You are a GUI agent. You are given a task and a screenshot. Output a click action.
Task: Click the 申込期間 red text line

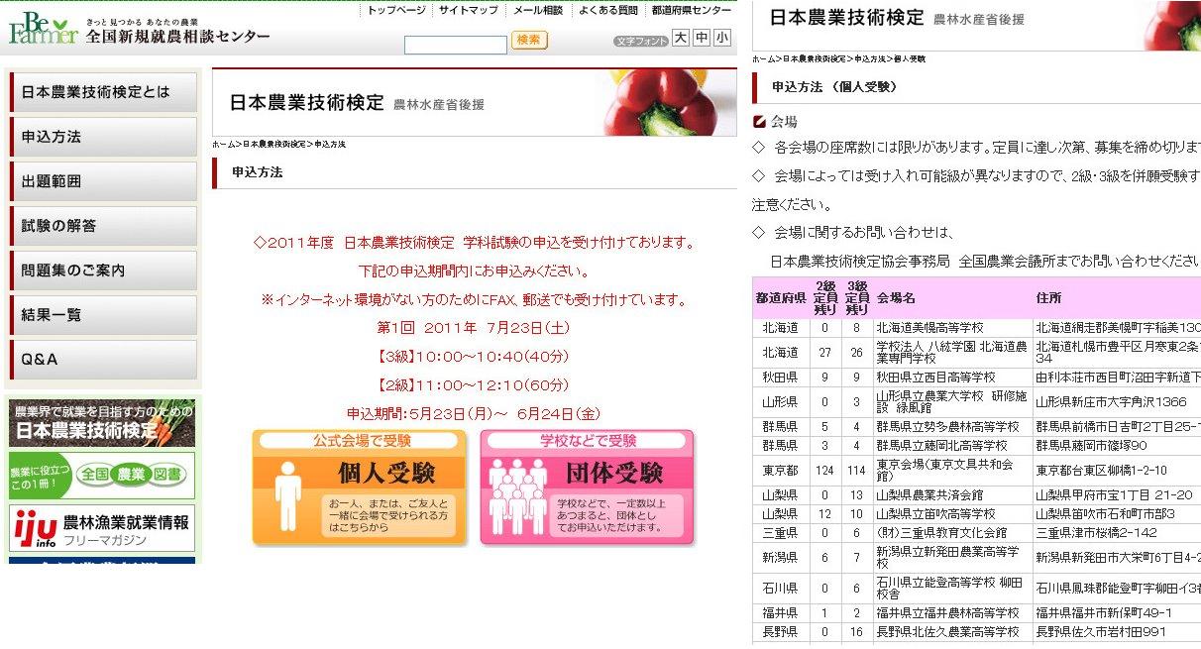[474, 413]
